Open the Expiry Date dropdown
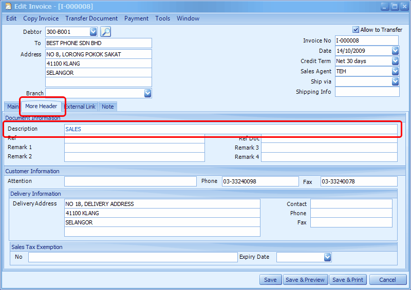This screenshot has height=290, width=411. tap(327, 257)
